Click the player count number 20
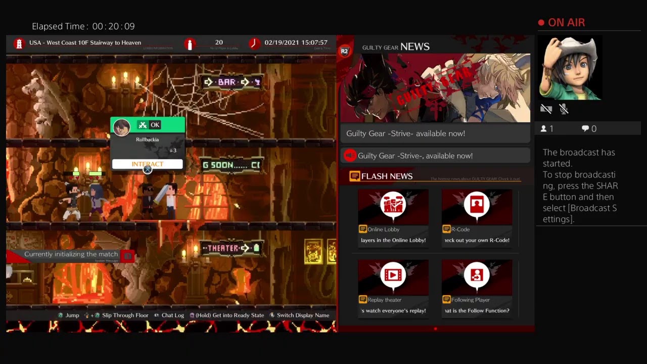Viewport: 647px width, 364px height. pos(219,42)
